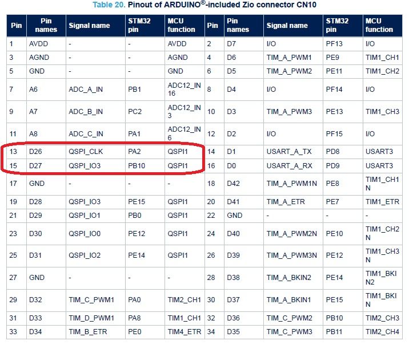Click the 'ADC12_IN 16' MCU function cell
Image resolution: width=409 pixels, height=345 pixels.
tap(184, 90)
